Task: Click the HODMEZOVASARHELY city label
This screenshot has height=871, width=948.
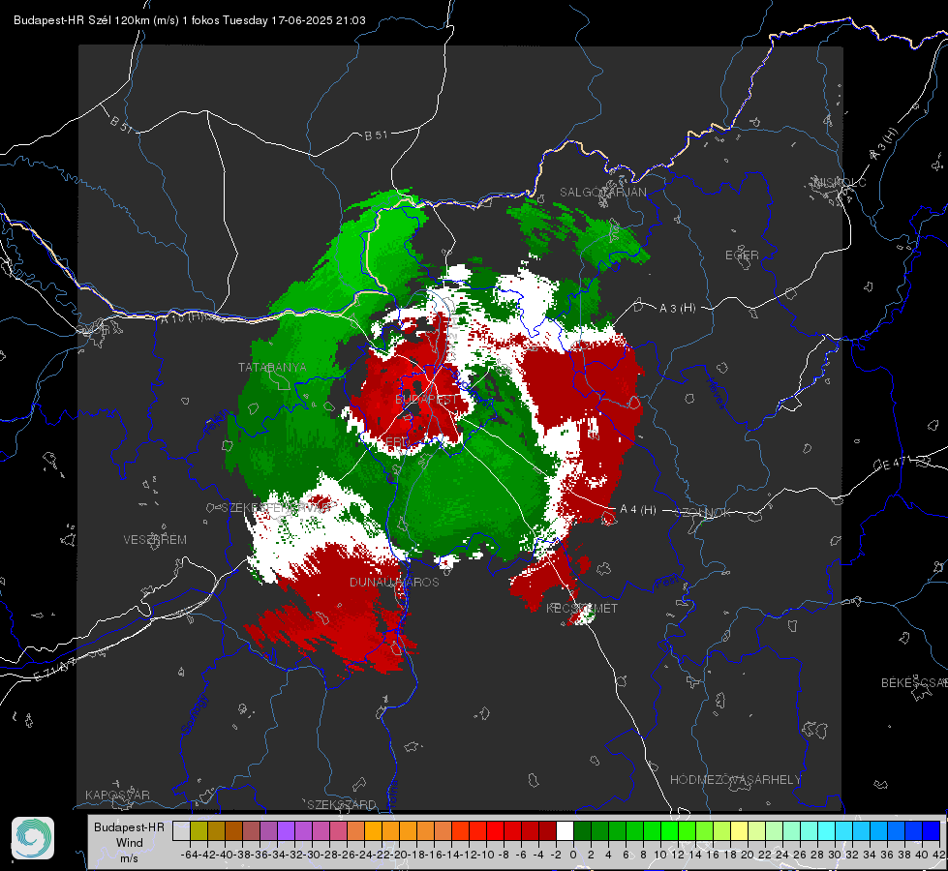Action: tap(735, 780)
